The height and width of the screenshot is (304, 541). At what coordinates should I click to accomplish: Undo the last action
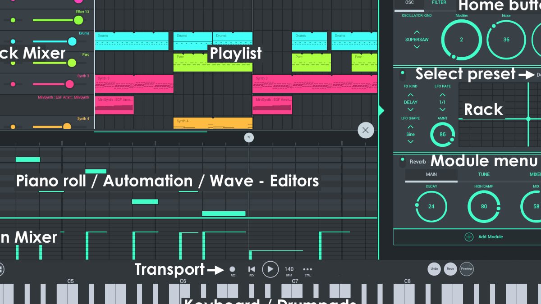(434, 269)
